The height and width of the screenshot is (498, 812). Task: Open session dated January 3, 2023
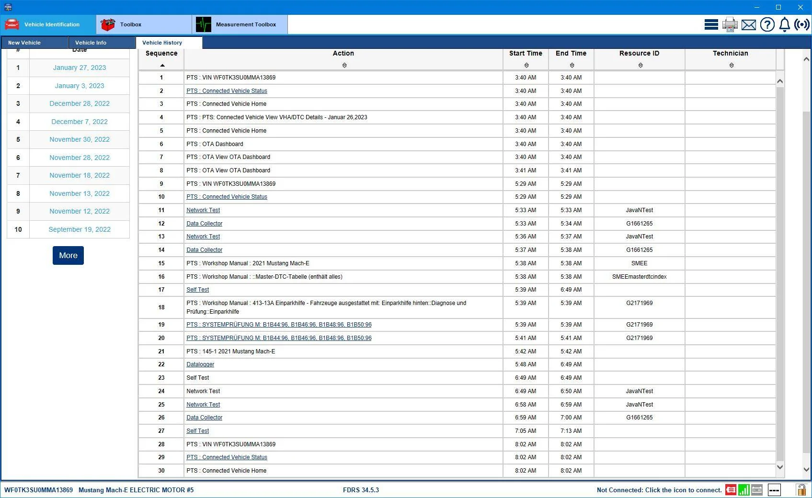[80, 86]
